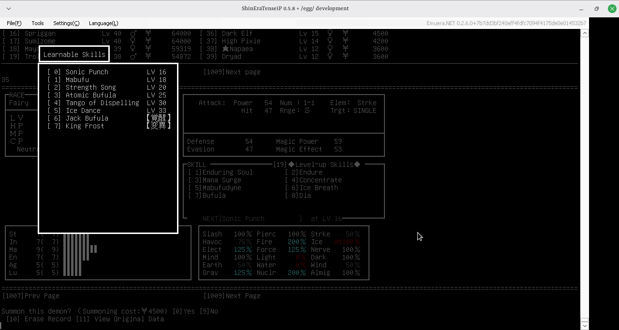Select [5] Ice Dance learnable skill
This screenshot has height=330, width=619.
click(x=107, y=110)
